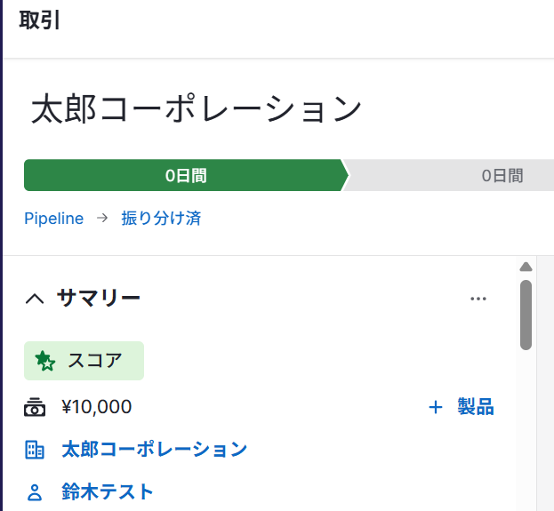
Task: Click the 太郎コーポレーション deal title
Action: [197, 109]
